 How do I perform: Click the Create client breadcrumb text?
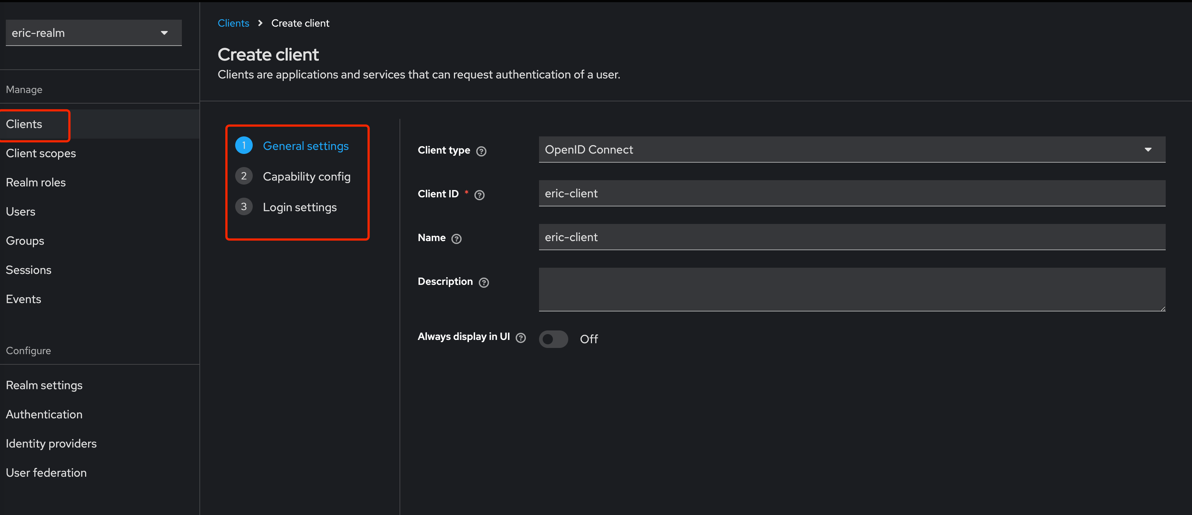coord(300,23)
